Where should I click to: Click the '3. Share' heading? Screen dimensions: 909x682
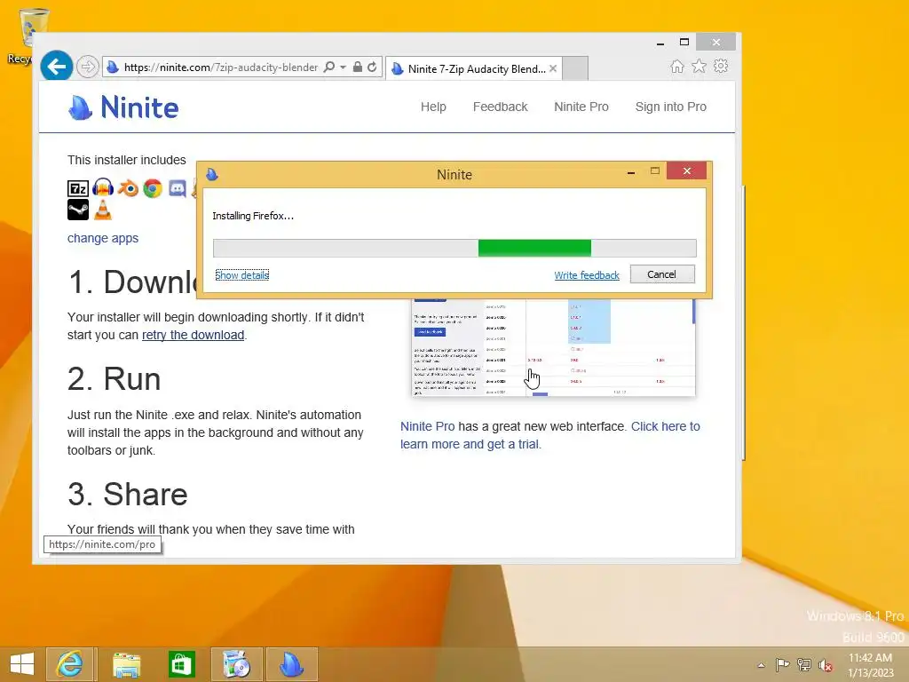pyautogui.click(x=128, y=494)
